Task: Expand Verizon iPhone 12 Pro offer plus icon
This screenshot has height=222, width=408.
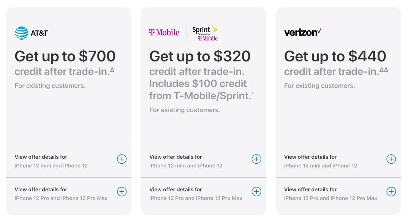Action: [391, 192]
